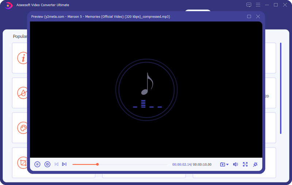Open the Color Correction palette tool icon
This screenshot has width=292, height=185.
tap(22, 128)
